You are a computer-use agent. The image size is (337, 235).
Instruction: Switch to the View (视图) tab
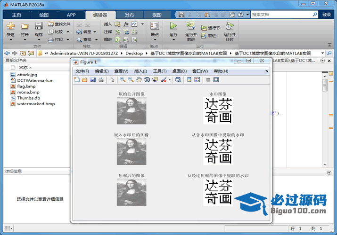[x=156, y=15]
